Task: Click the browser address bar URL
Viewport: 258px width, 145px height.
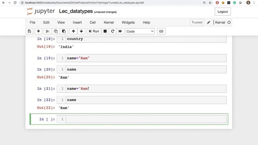Action: pos(84,3)
